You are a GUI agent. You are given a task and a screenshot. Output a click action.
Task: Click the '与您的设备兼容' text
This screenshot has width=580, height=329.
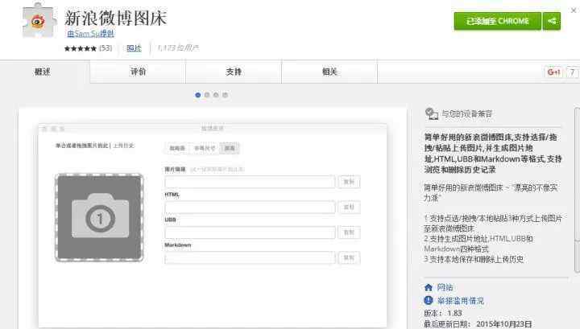[466, 114]
